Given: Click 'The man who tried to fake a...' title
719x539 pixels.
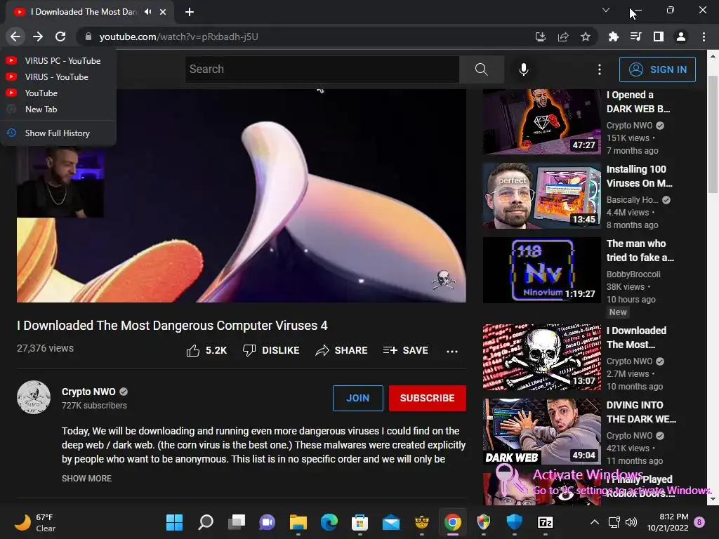Looking at the screenshot, I should coord(640,251).
